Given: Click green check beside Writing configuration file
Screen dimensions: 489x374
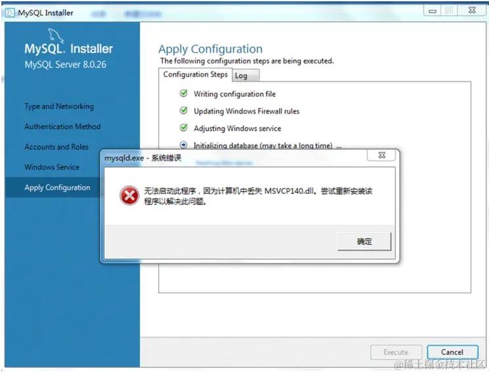Looking at the screenshot, I should 184,93.
